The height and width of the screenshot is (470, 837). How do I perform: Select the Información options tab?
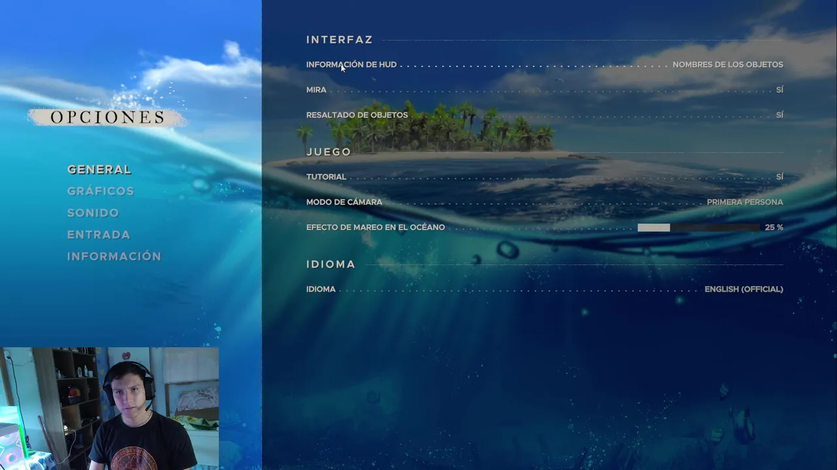point(114,256)
